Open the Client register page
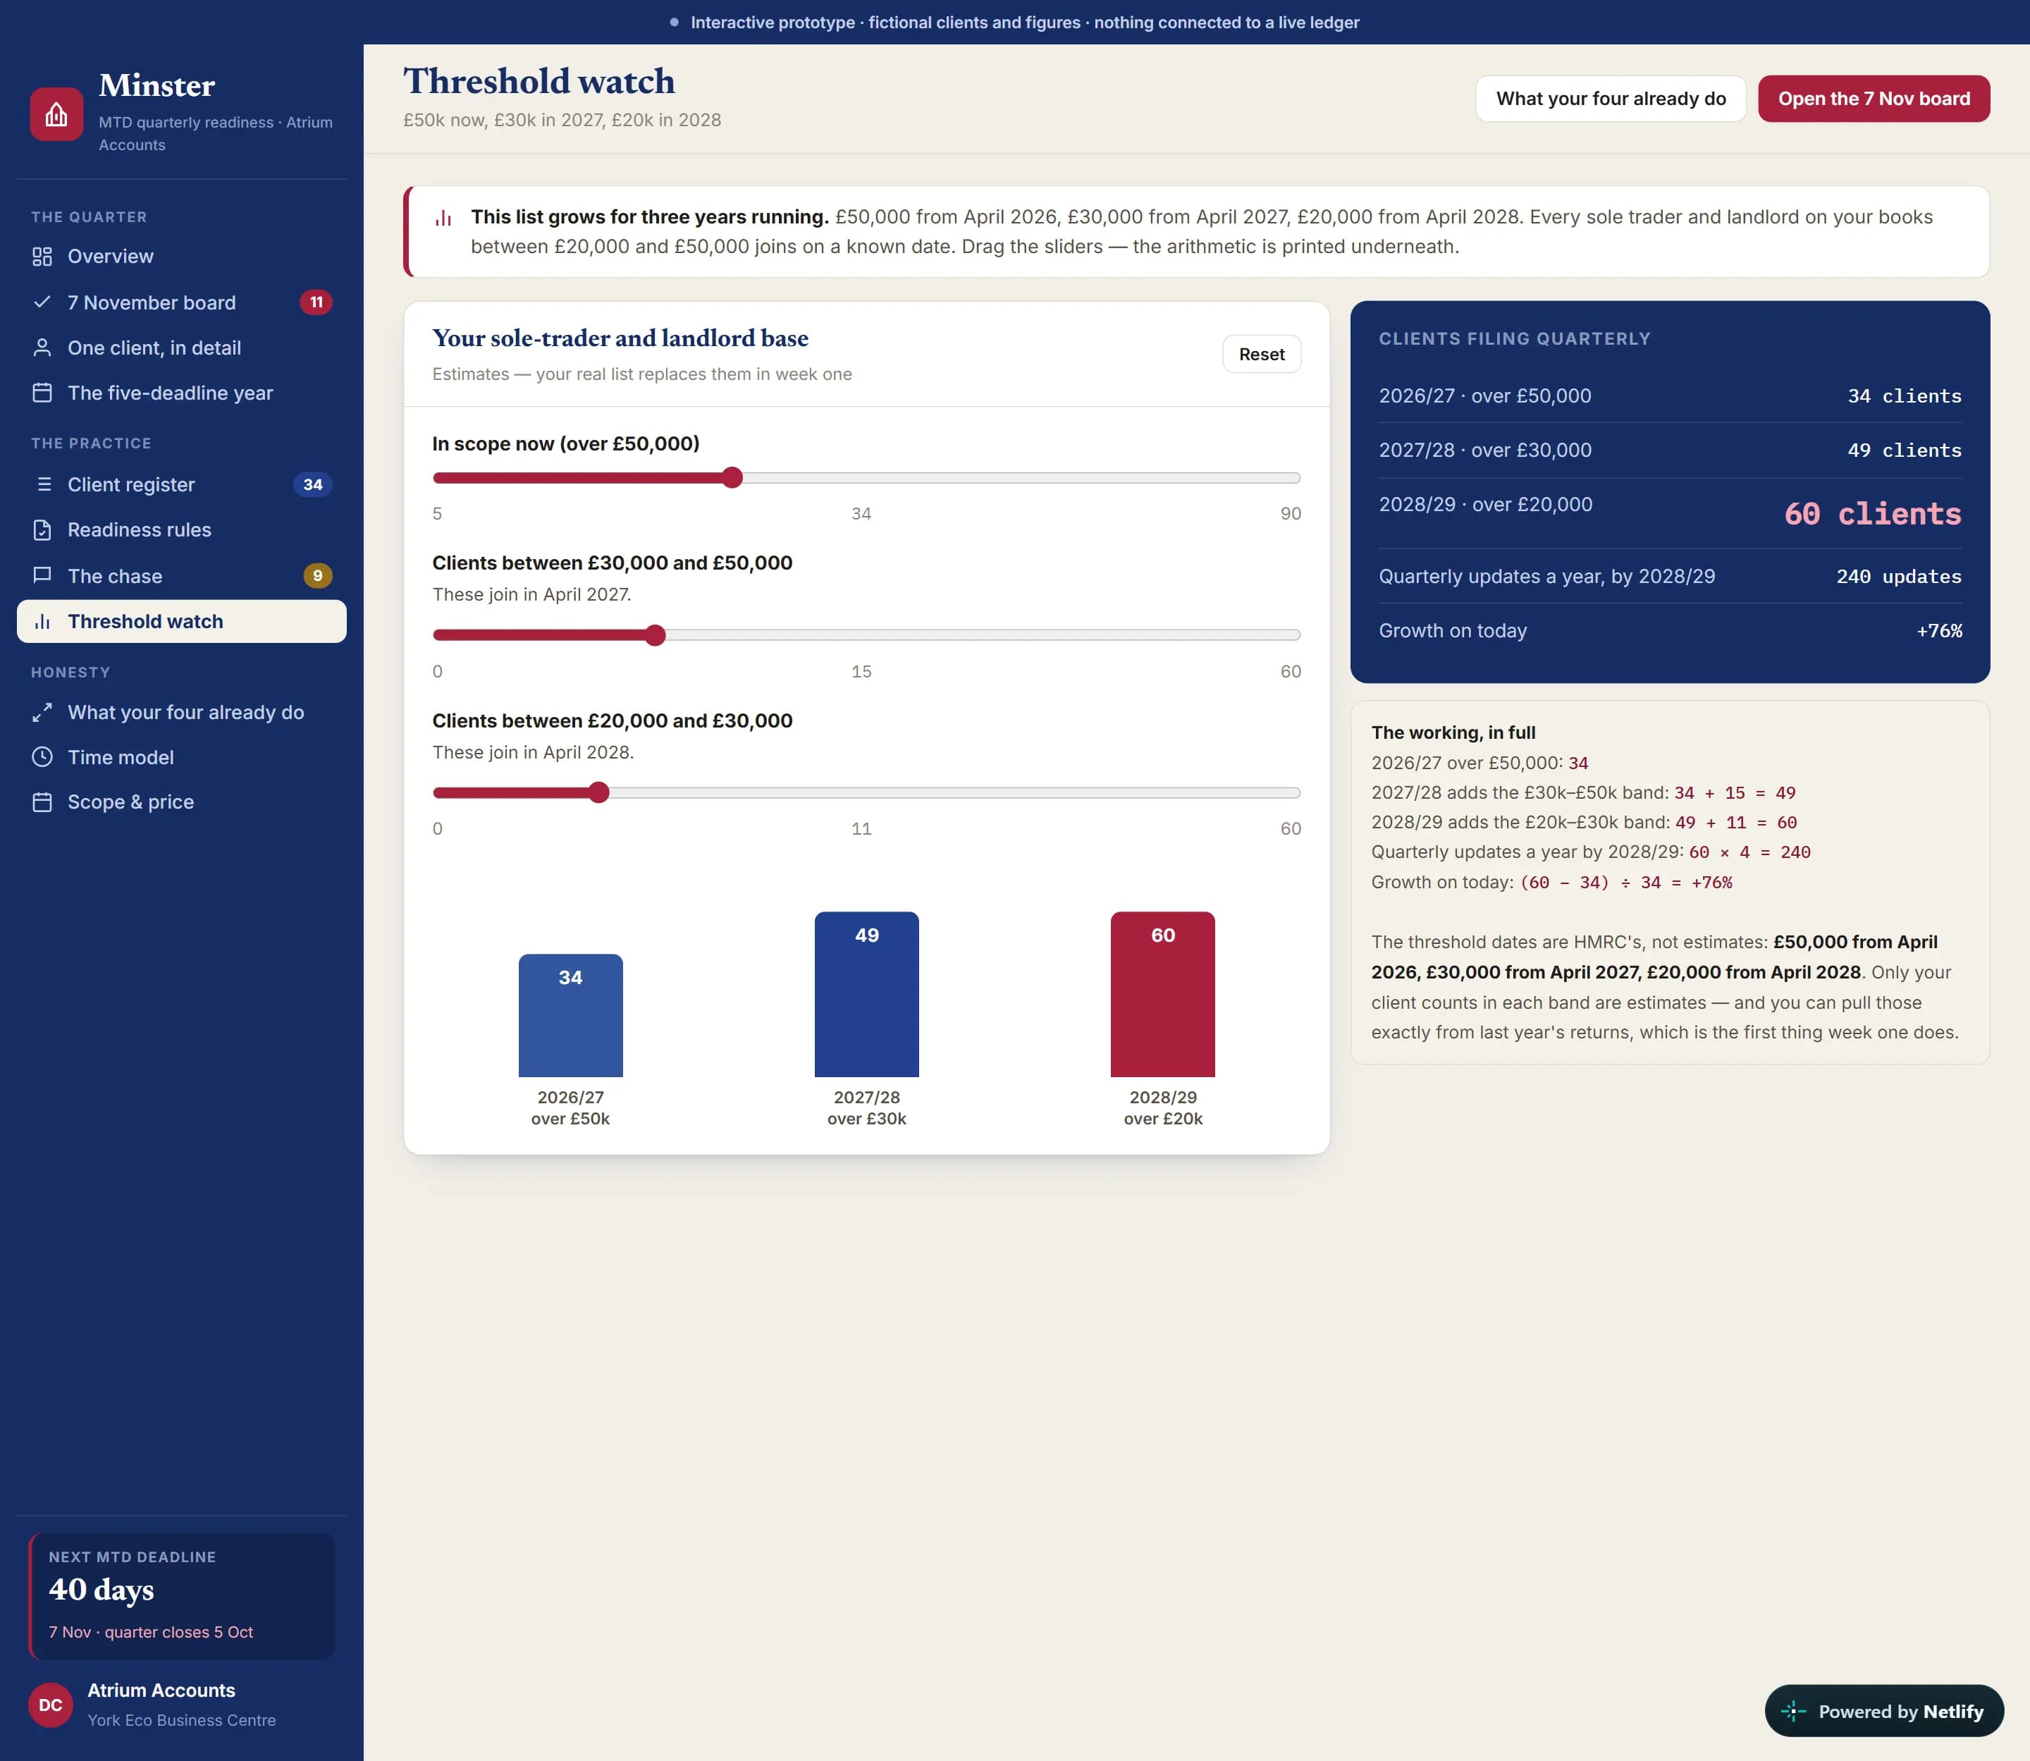 pyautogui.click(x=182, y=484)
